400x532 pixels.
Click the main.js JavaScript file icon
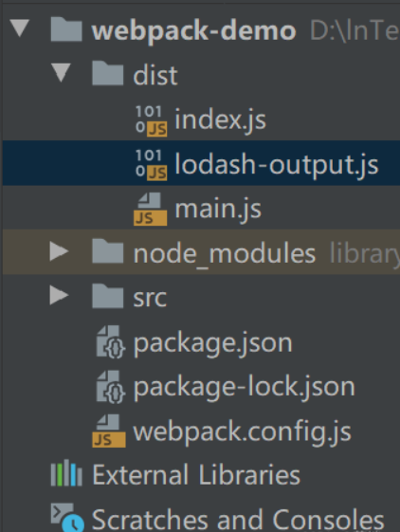tap(151, 209)
